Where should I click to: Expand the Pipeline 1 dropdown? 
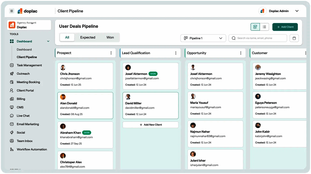[203, 38]
